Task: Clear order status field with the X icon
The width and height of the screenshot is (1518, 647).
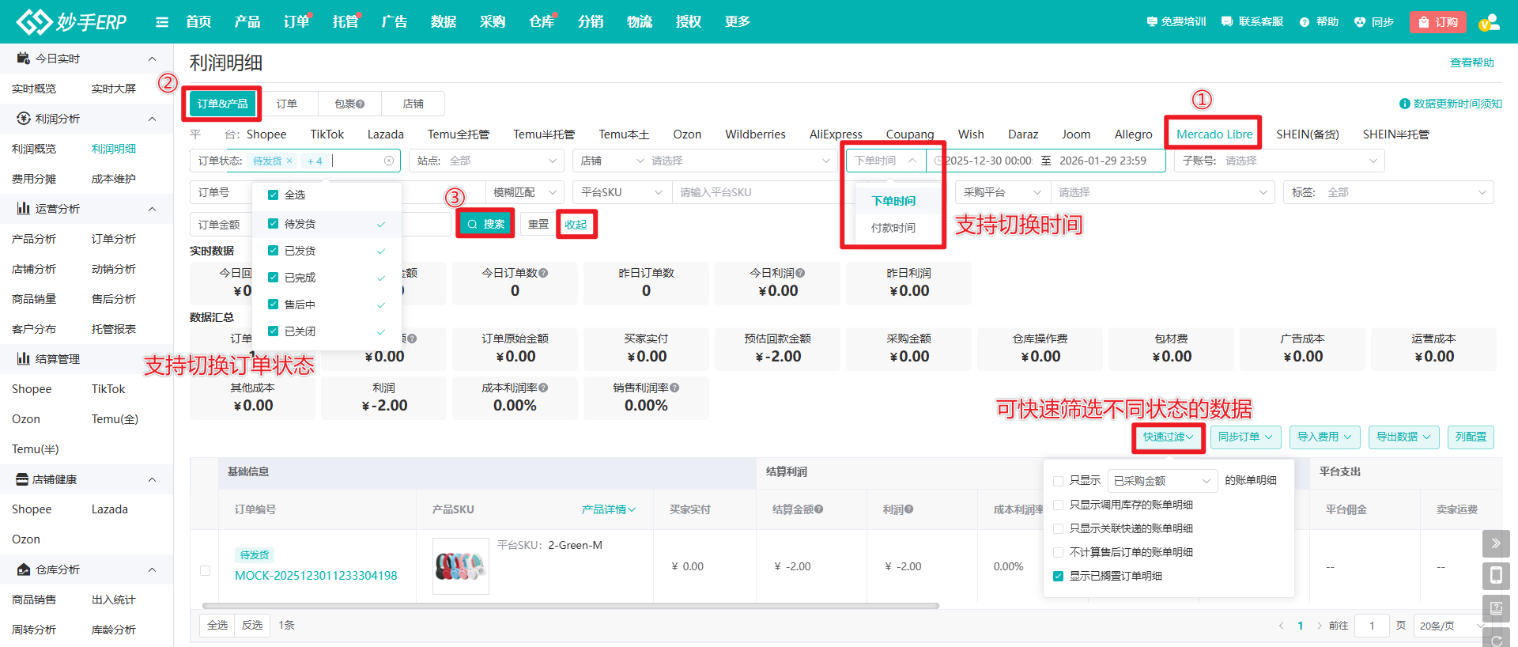Action: pos(389,161)
